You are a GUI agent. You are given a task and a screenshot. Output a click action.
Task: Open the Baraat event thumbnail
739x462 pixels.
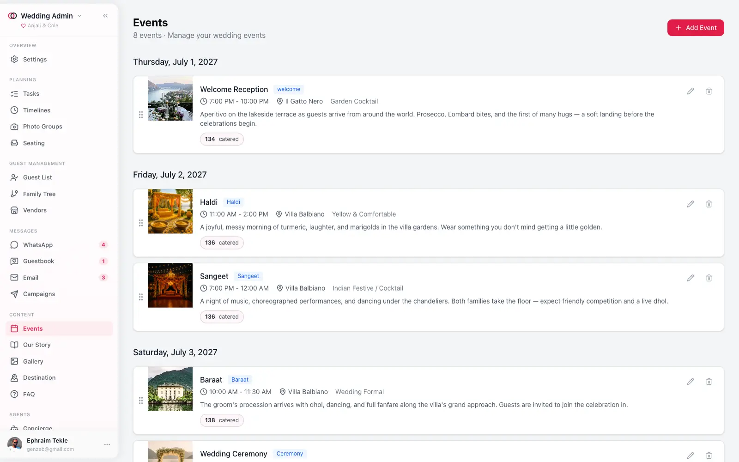170,389
